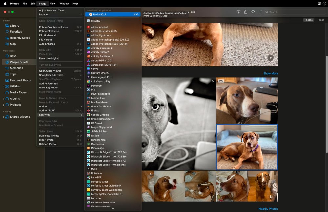Click the rotate icon in toolbar

(260, 12)
